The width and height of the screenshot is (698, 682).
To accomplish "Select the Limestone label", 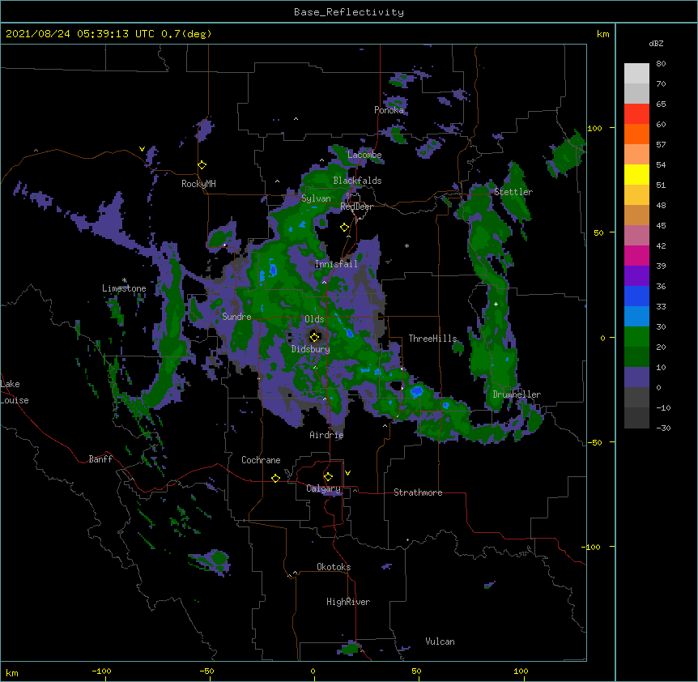I will pos(124,288).
